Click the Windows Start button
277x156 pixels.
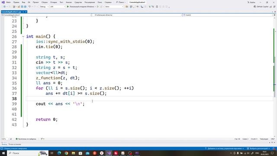(3, 153)
